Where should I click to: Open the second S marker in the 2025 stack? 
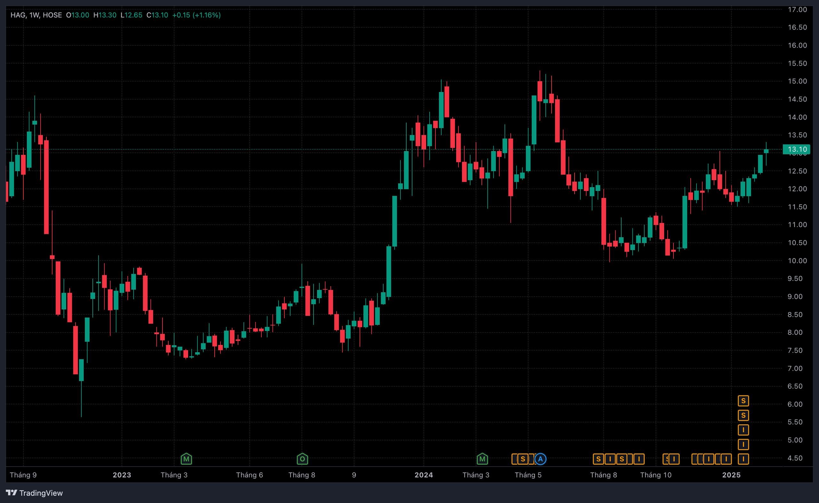(x=743, y=415)
